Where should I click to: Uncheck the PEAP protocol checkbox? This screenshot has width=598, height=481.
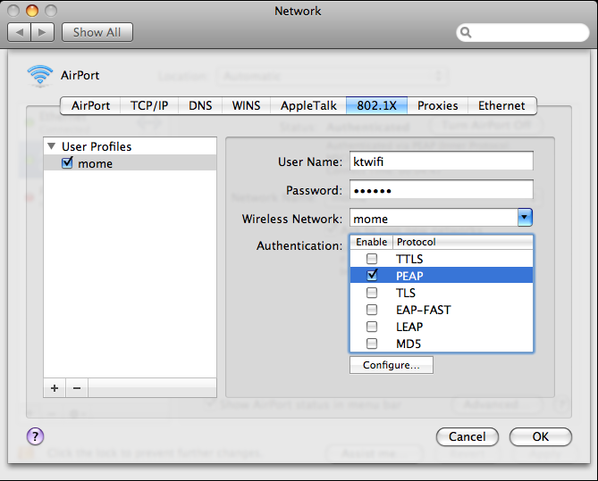coord(372,275)
